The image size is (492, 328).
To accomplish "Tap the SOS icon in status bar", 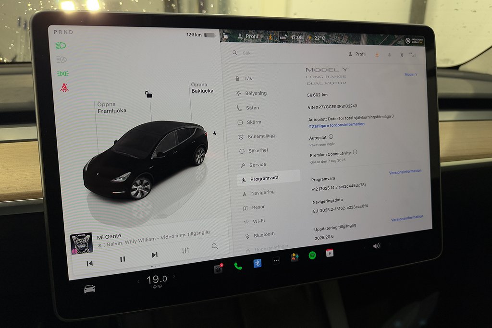I will (x=283, y=37).
